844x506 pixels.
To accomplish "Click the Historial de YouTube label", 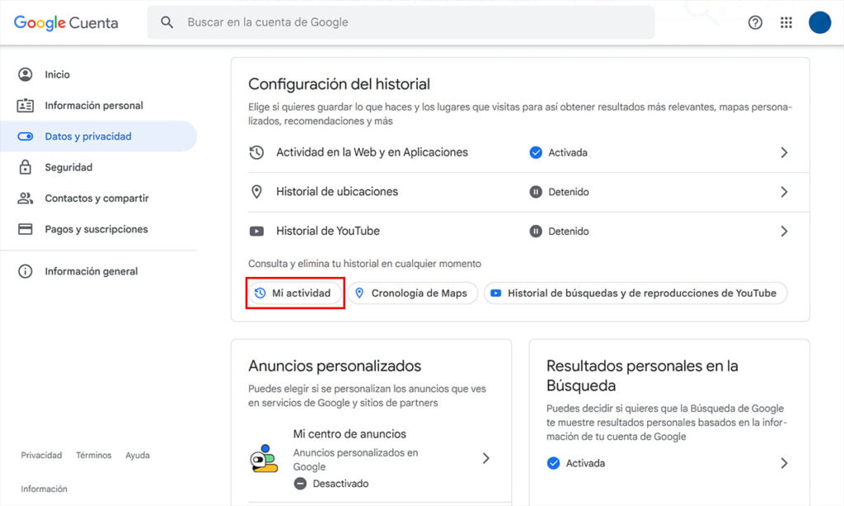I will tap(328, 231).
